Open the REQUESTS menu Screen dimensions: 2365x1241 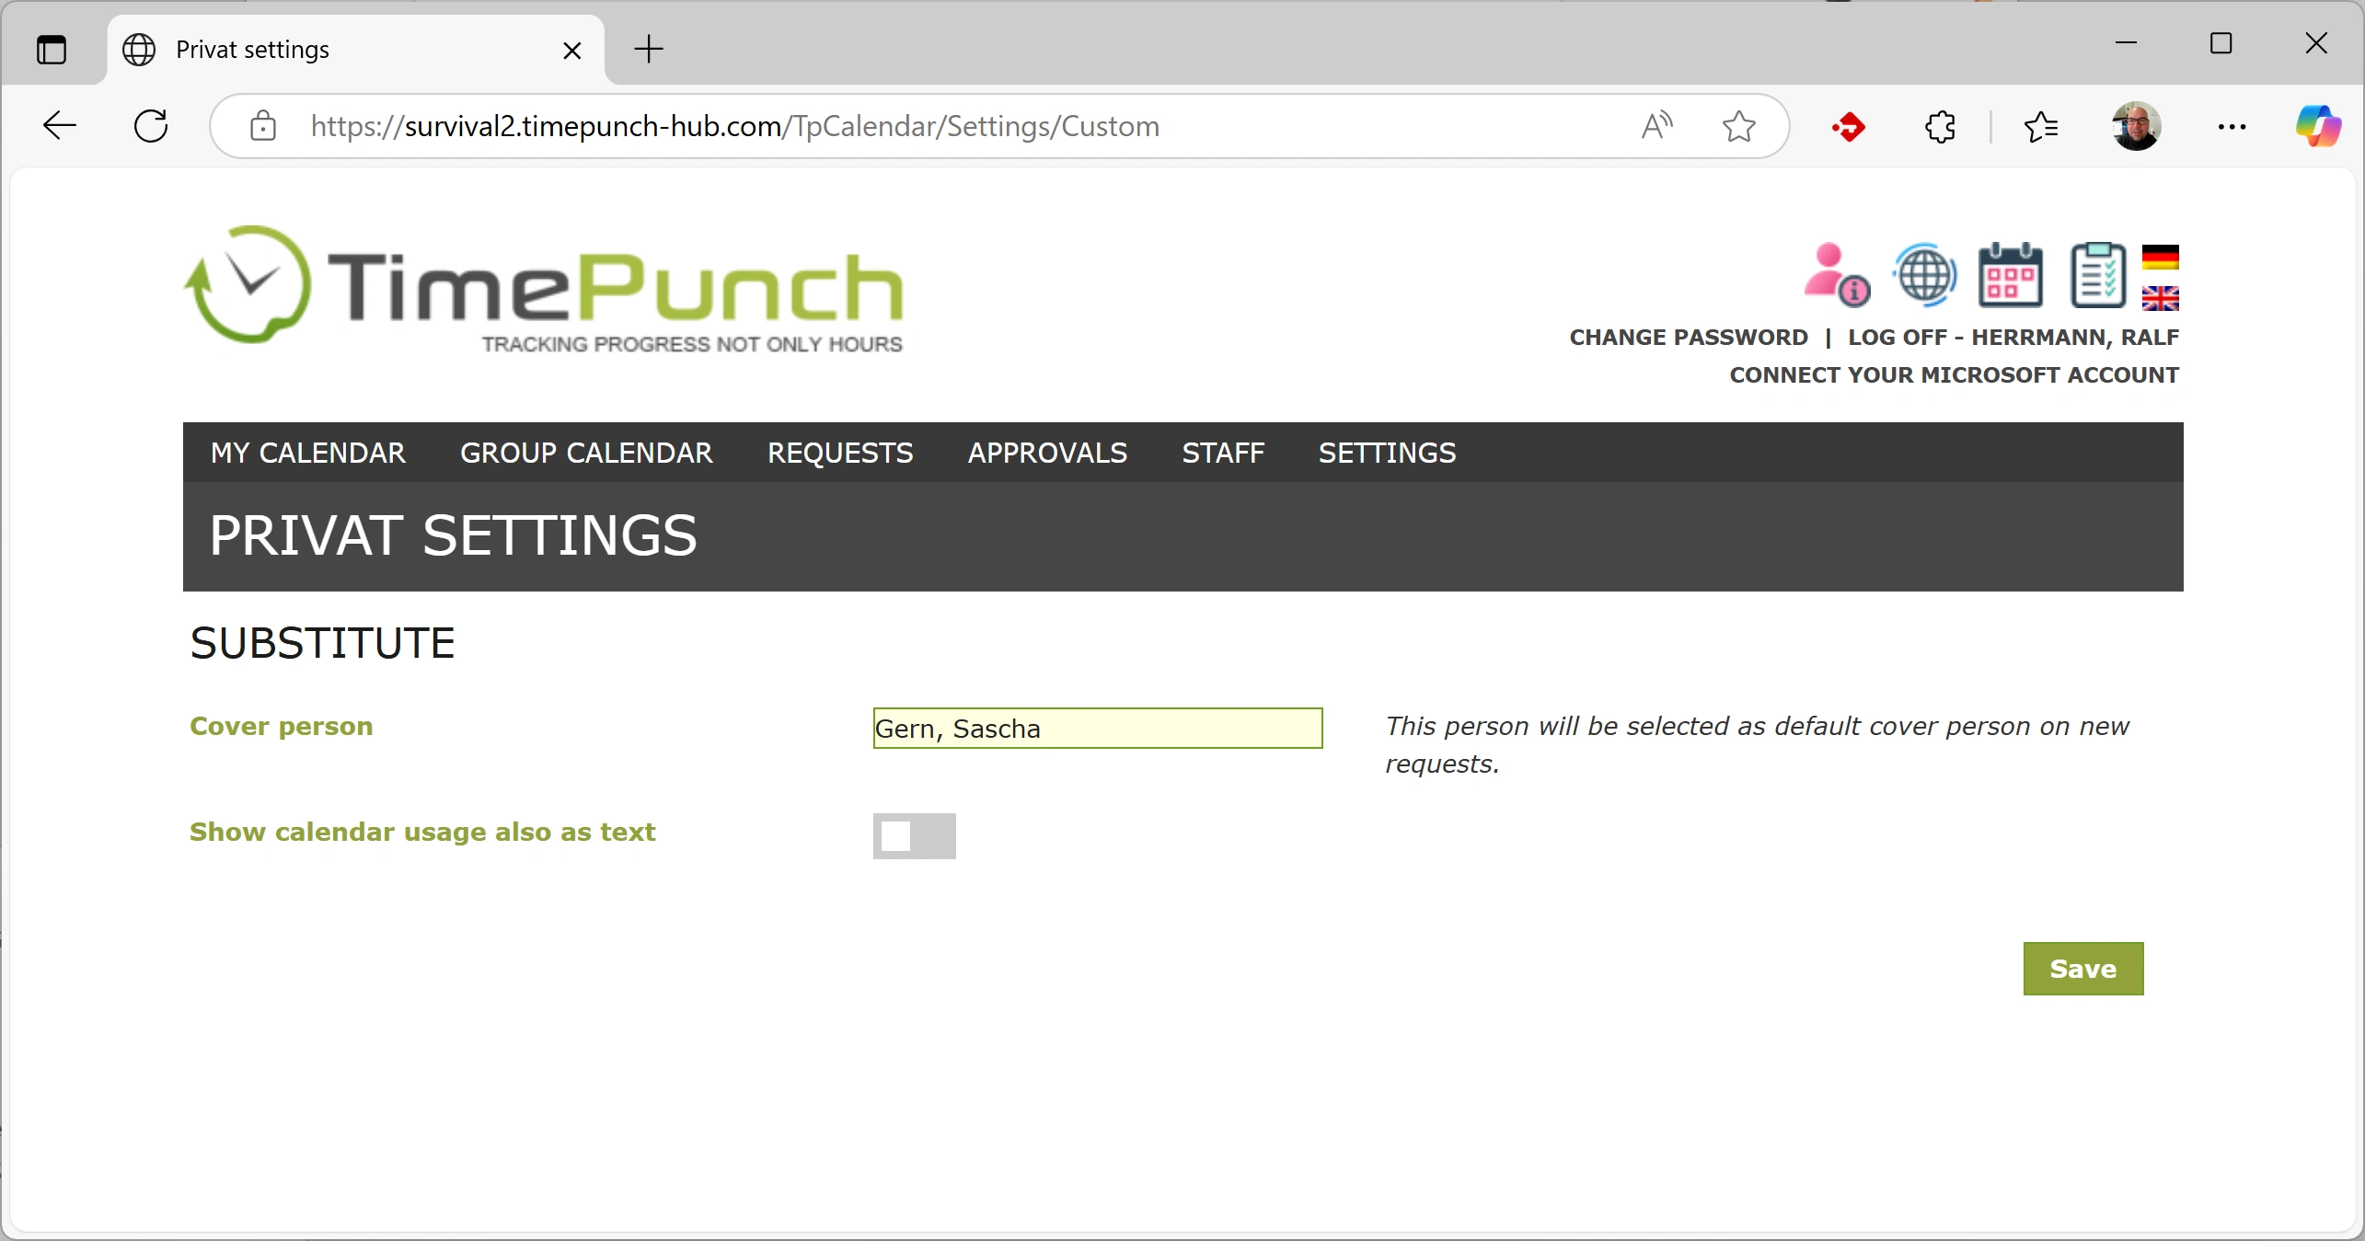840,454
